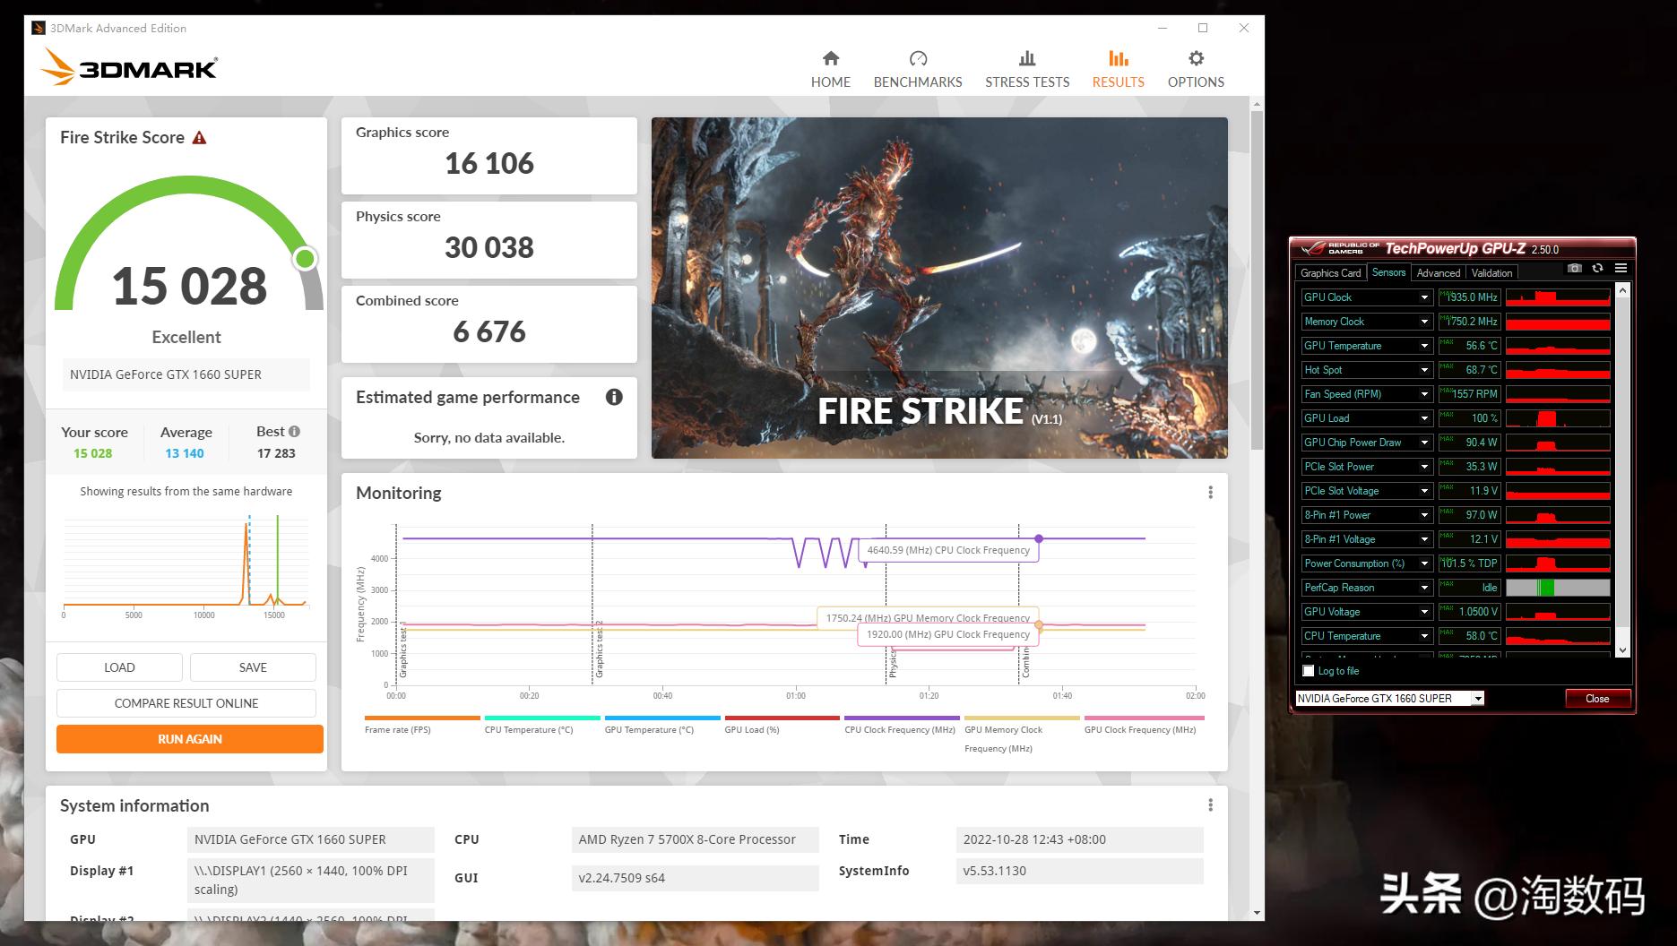Select the Benchmarks icon in 3DMark
Screen dimensions: 1677x946
917,67
